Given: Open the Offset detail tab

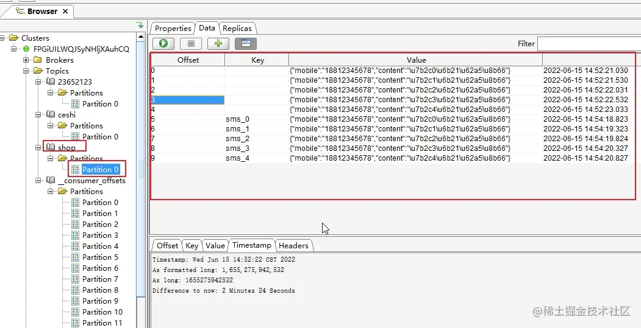Looking at the screenshot, I should click(167, 246).
